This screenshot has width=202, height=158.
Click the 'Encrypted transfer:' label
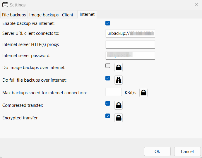(20, 118)
